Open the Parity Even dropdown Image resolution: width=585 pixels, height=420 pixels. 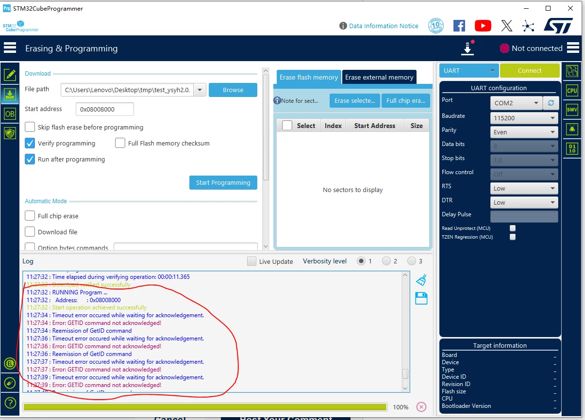(524, 132)
